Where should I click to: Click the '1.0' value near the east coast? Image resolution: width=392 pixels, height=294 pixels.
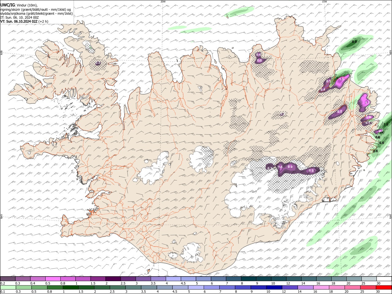(386, 124)
